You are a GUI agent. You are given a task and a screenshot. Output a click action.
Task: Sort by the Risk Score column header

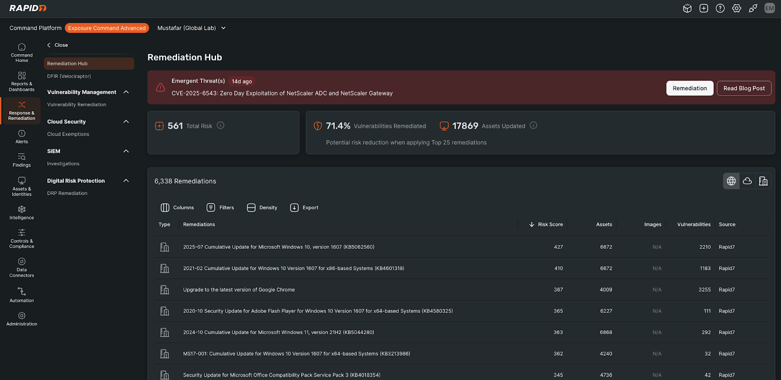click(x=550, y=224)
